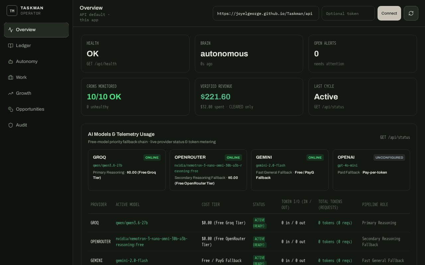Click the OPENROUTER card ONLINE badge
This screenshot has width=425, height=265.
tap(233, 158)
